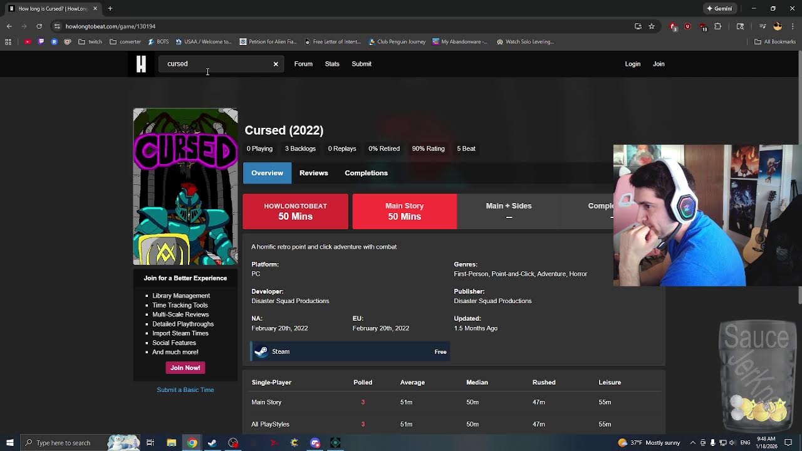Click the "3 Backlogs" stat
Screen dimensions: 802x451
pos(300,148)
